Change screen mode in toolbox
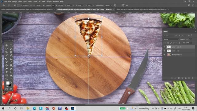Image resolution: width=197 pixels, height=111 pixels. tap(11, 89)
